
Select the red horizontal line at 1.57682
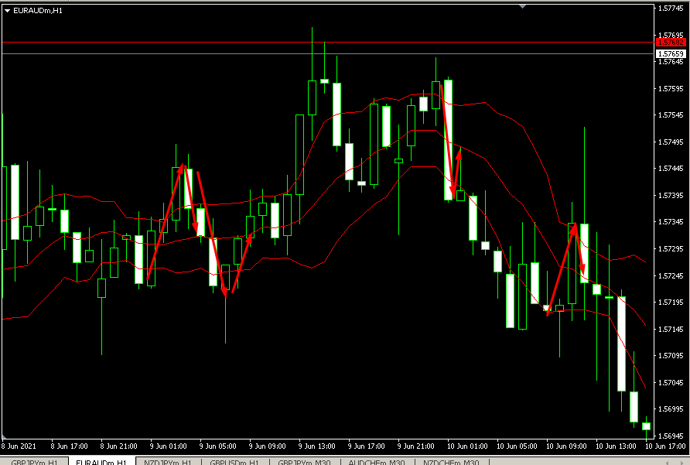coord(328,43)
